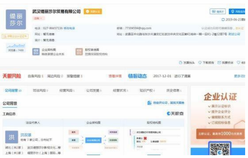Click the orange 我要认证 badge beside company name

[93, 11]
